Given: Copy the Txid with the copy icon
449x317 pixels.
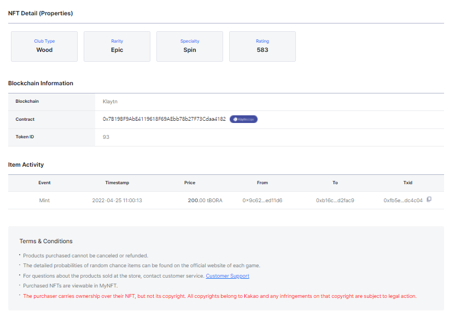Looking at the screenshot, I should tap(429, 199).
